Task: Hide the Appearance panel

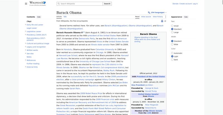Action: point(186,17)
